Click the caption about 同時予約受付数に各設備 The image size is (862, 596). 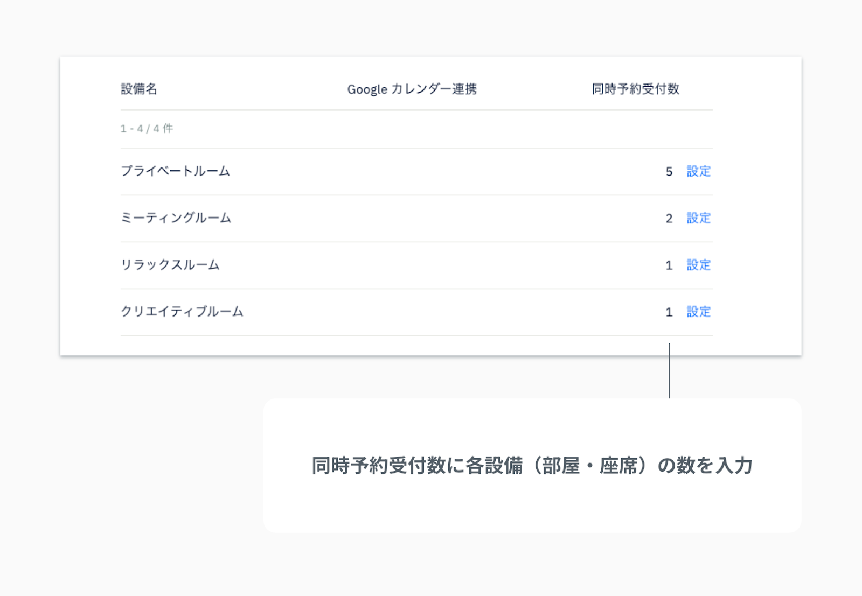coord(532,466)
